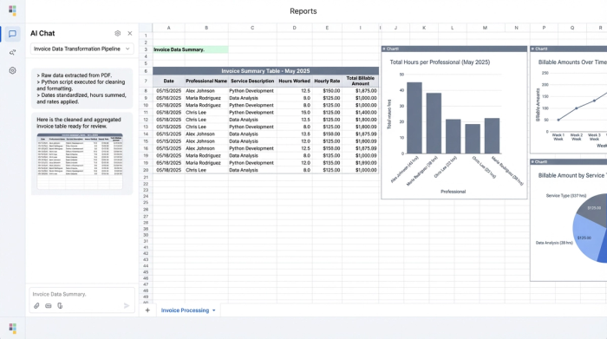The height and width of the screenshot is (339, 607).
Task: Click the header icon of the Billable Amount by Service chart
Action: [532, 162]
